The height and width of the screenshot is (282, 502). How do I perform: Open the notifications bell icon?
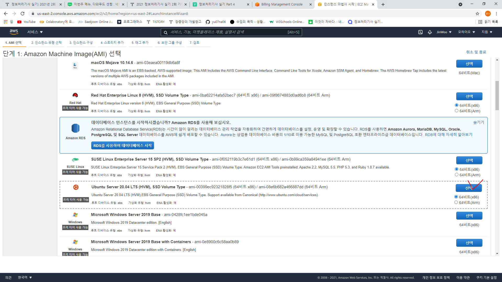(x=430, y=32)
